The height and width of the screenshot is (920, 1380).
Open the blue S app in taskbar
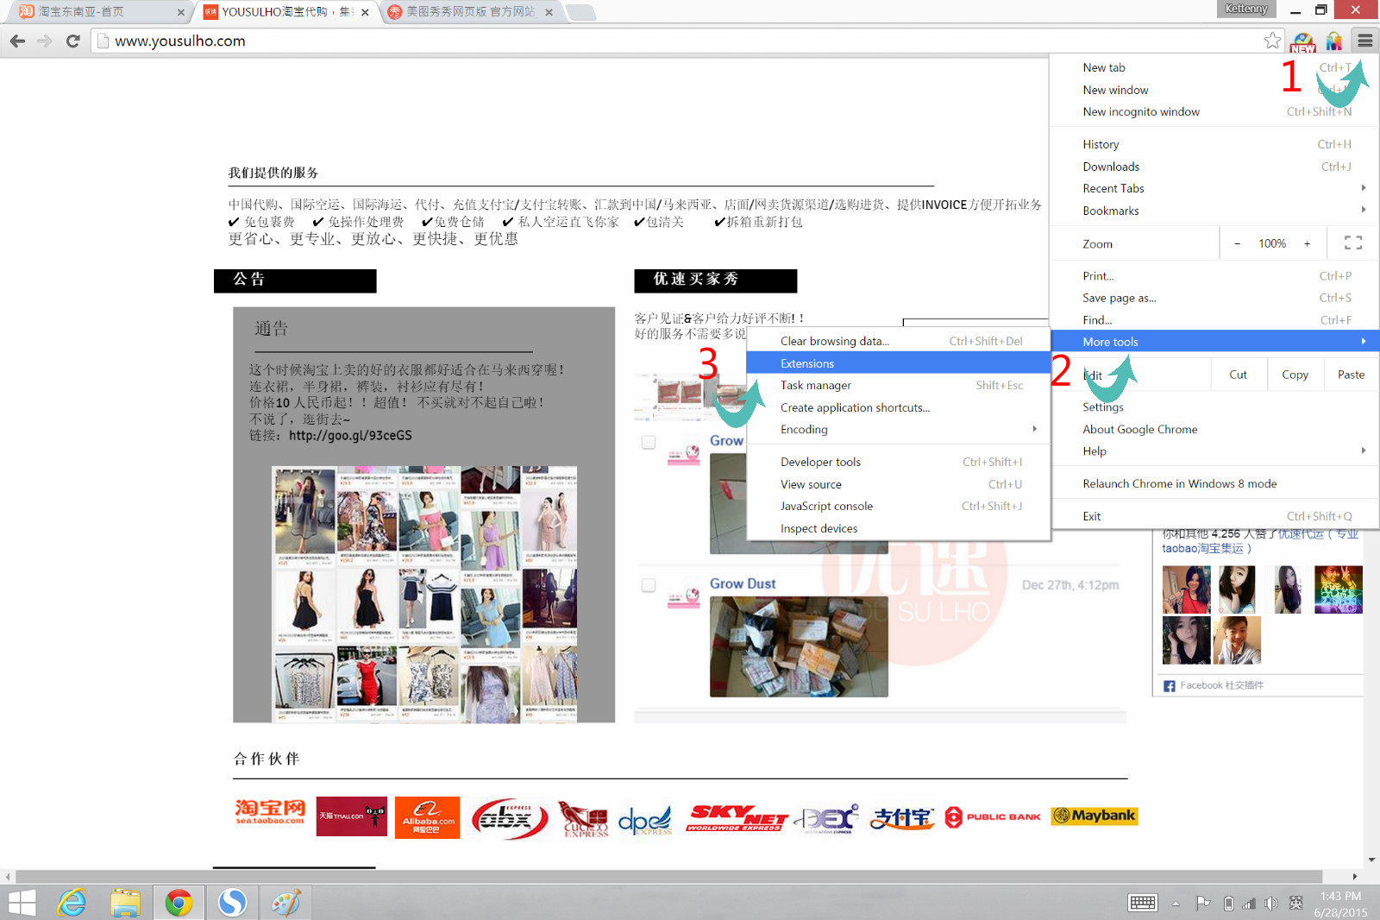pyautogui.click(x=232, y=903)
